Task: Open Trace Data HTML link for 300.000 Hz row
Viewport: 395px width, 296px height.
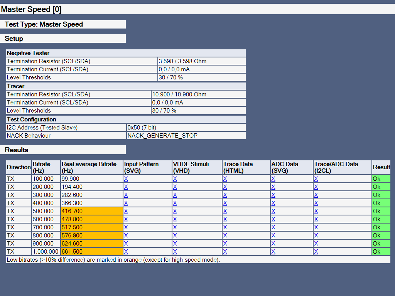Action: coord(225,195)
